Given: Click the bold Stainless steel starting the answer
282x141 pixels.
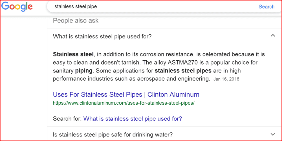Looking at the screenshot, I should coord(73,54).
